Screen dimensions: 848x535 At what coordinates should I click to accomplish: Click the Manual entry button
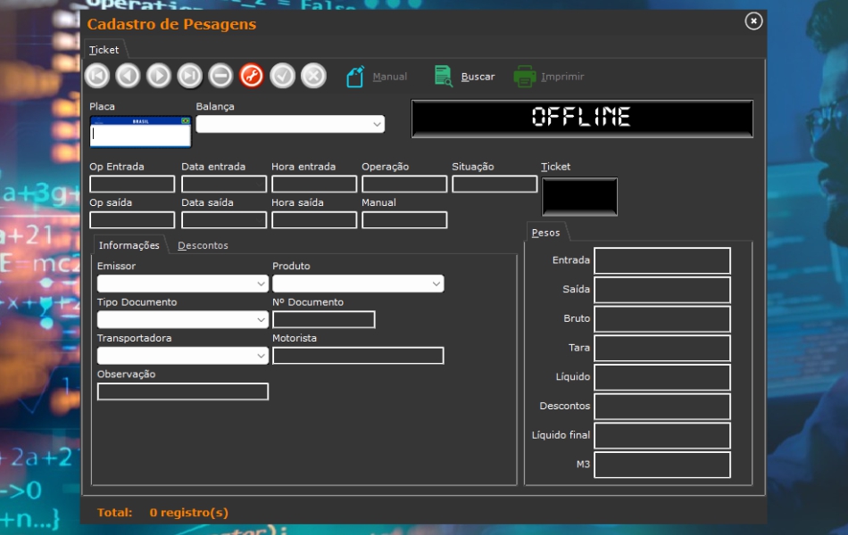pyautogui.click(x=377, y=77)
